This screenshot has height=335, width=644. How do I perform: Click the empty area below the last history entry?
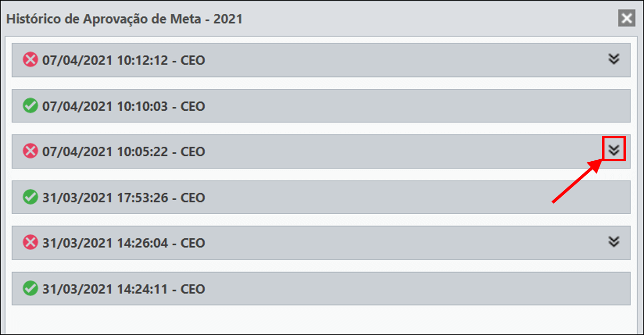[321, 320]
